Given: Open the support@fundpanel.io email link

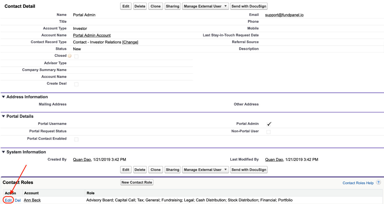Looking at the screenshot, I should pyautogui.click(x=284, y=15).
